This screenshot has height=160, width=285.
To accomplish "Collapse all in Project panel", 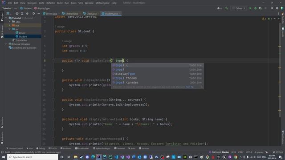I will [27, 13].
